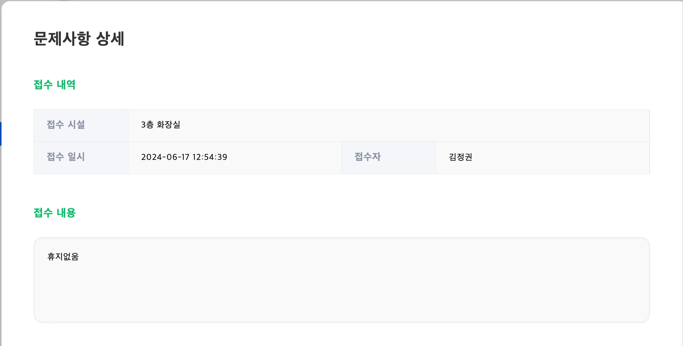Viewport: 683px width, 346px height.
Task: Click the green 접수 내용 section heading
Action: click(x=54, y=213)
